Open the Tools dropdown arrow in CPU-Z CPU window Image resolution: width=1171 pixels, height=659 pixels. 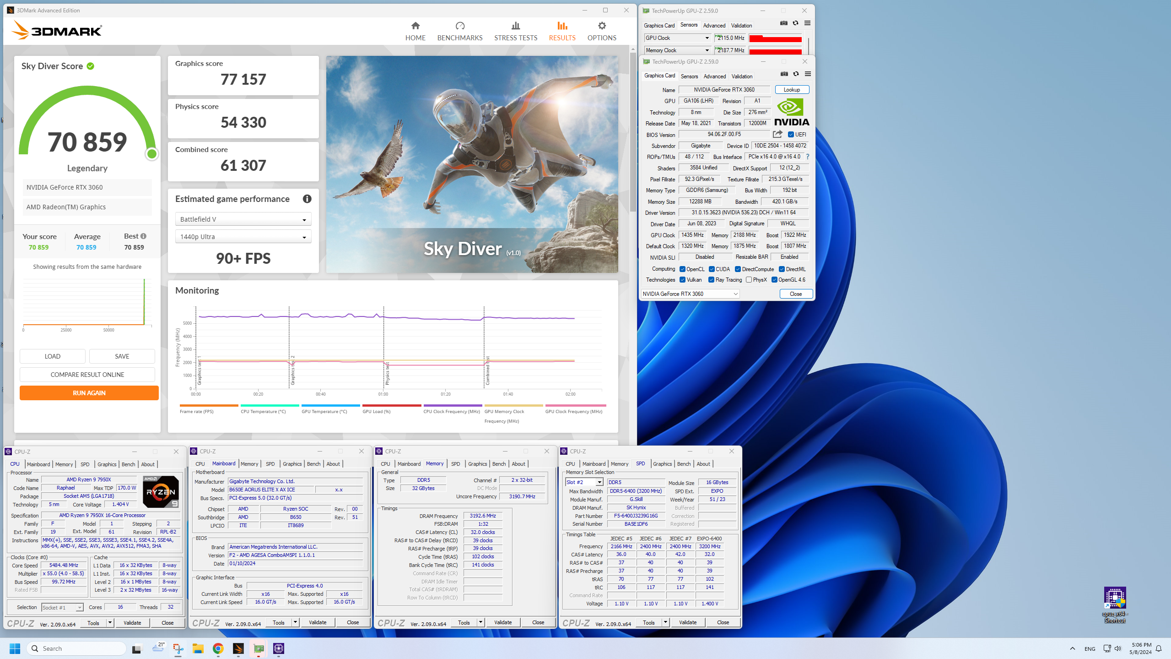[x=110, y=623]
